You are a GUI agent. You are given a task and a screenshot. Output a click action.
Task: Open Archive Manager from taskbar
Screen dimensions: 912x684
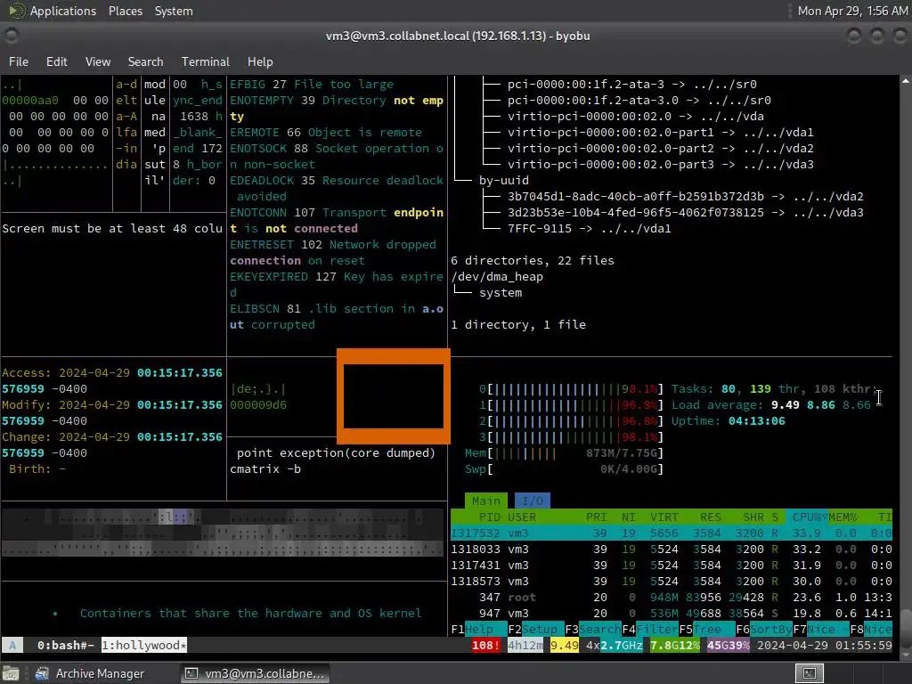pos(90,673)
